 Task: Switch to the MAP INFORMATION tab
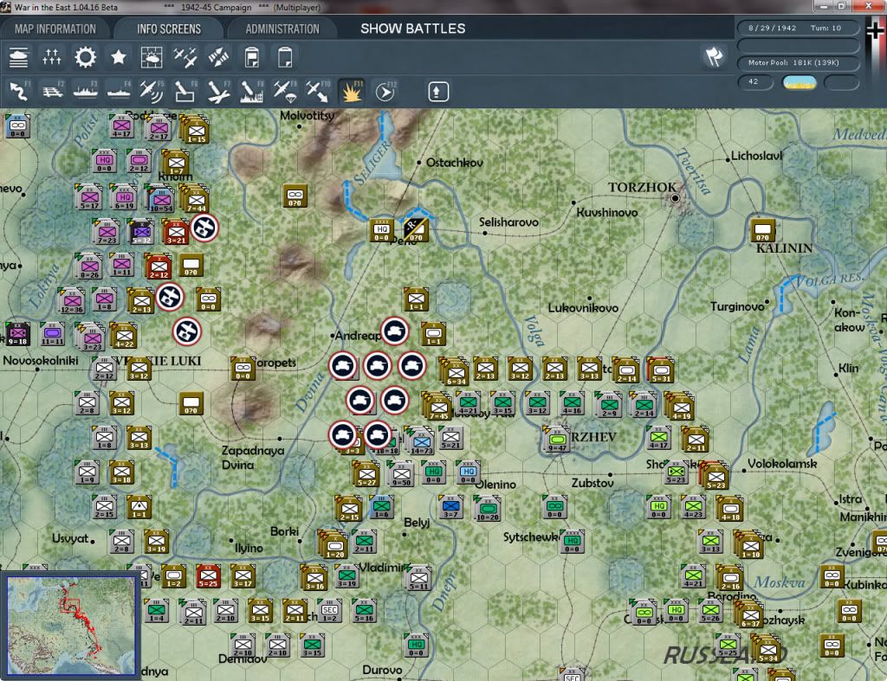tap(55, 29)
